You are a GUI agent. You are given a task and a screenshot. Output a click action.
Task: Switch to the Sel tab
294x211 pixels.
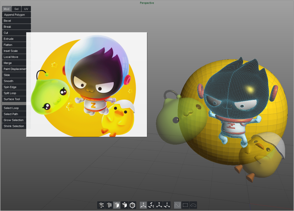click(16, 9)
